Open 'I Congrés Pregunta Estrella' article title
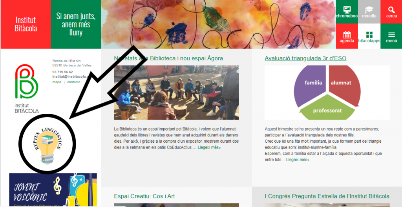402x207 pixels. point(327,196)
